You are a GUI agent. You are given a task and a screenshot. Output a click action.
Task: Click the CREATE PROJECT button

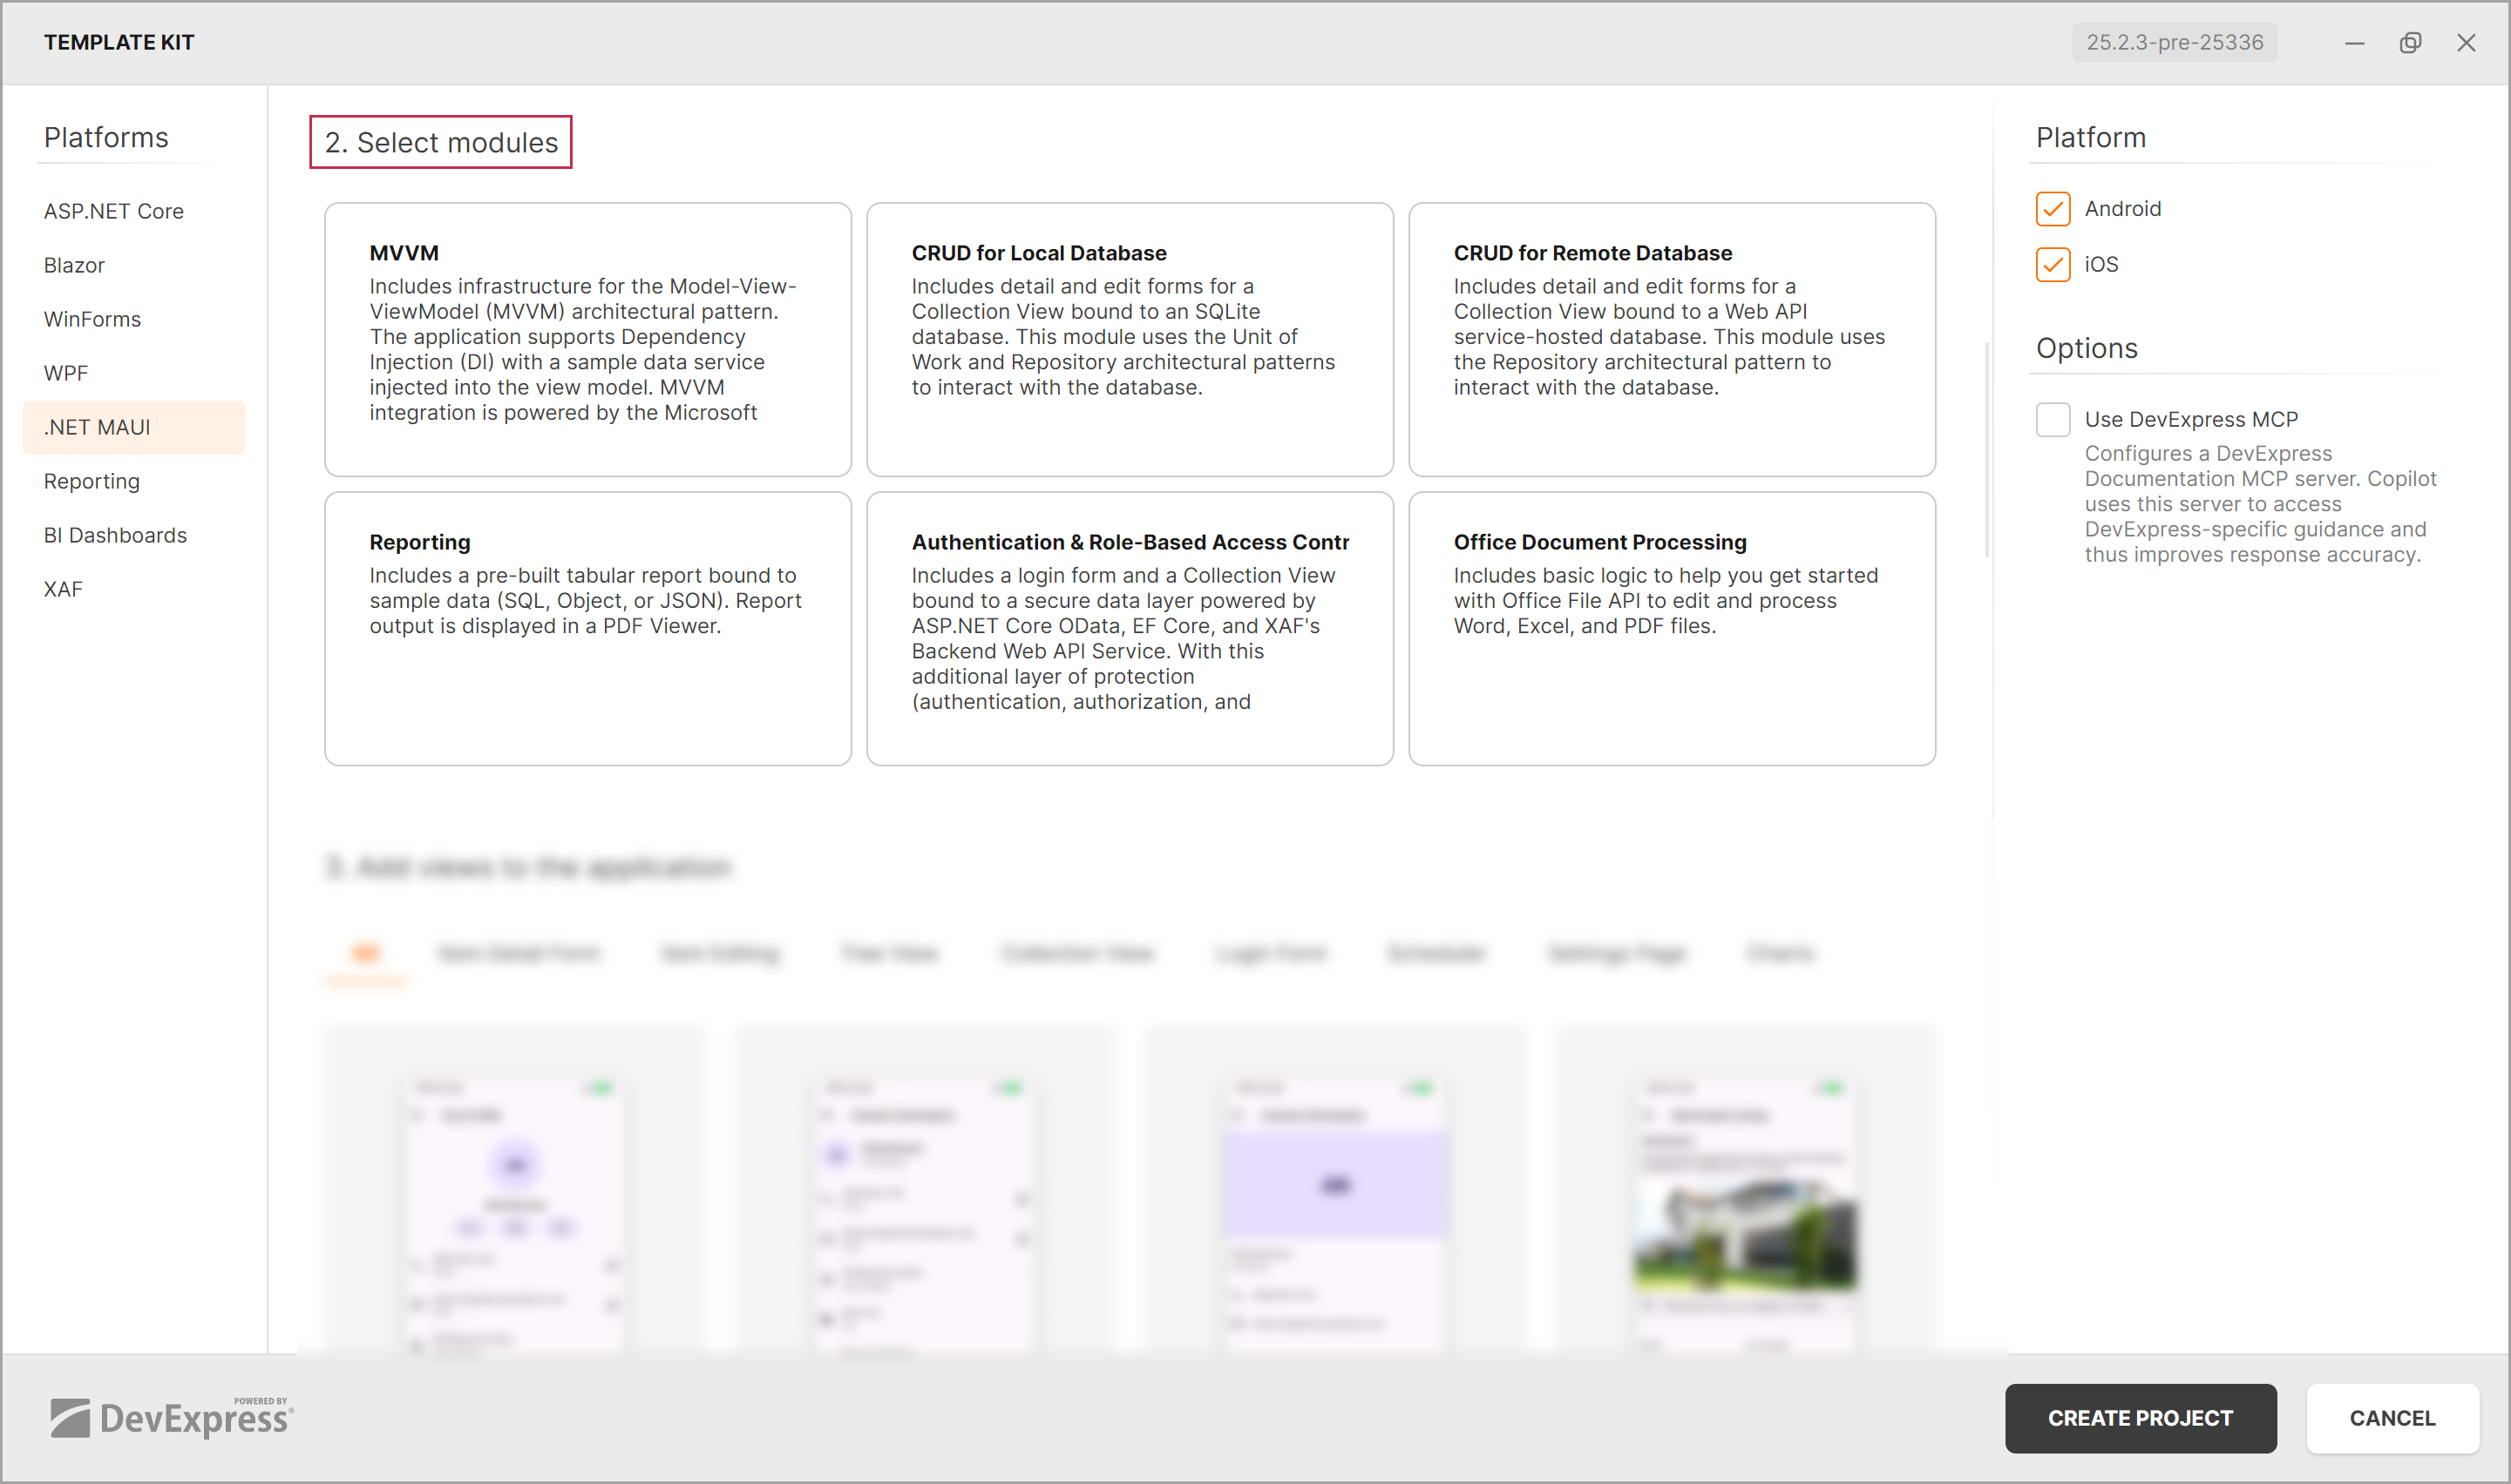2141,1418
